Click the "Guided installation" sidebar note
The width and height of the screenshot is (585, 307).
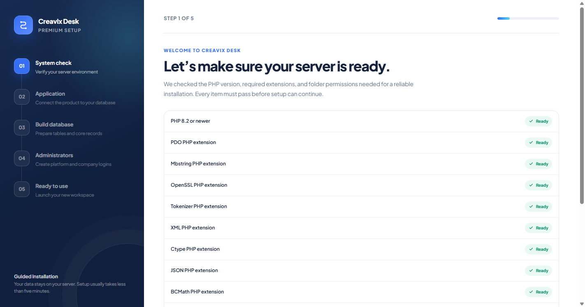(36, 277)
